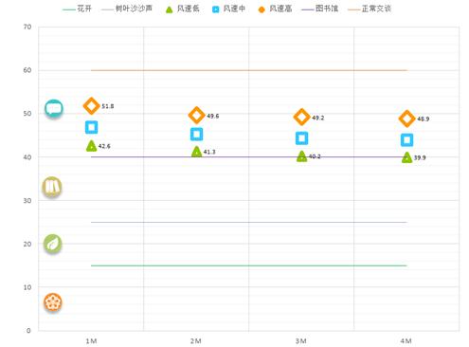Select the green triangle marker at 4M
The height and width of the screenshot is (347, 469).
[x=406, y=157]
